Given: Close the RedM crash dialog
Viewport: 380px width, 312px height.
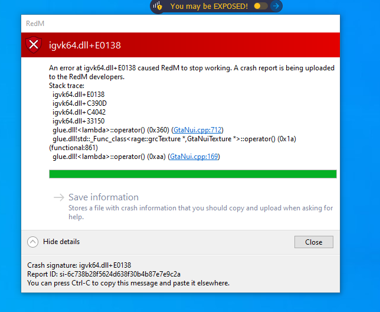Looking at the screenshot, I should pyautogui.click(x=313, y=242).
